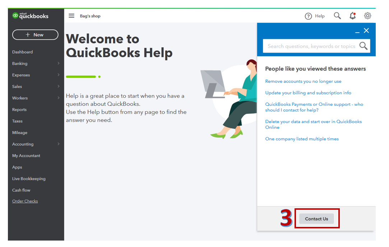Open 'Remove accounts you no longer use' link
Screen dimensions: 389x247
point(303,81)
